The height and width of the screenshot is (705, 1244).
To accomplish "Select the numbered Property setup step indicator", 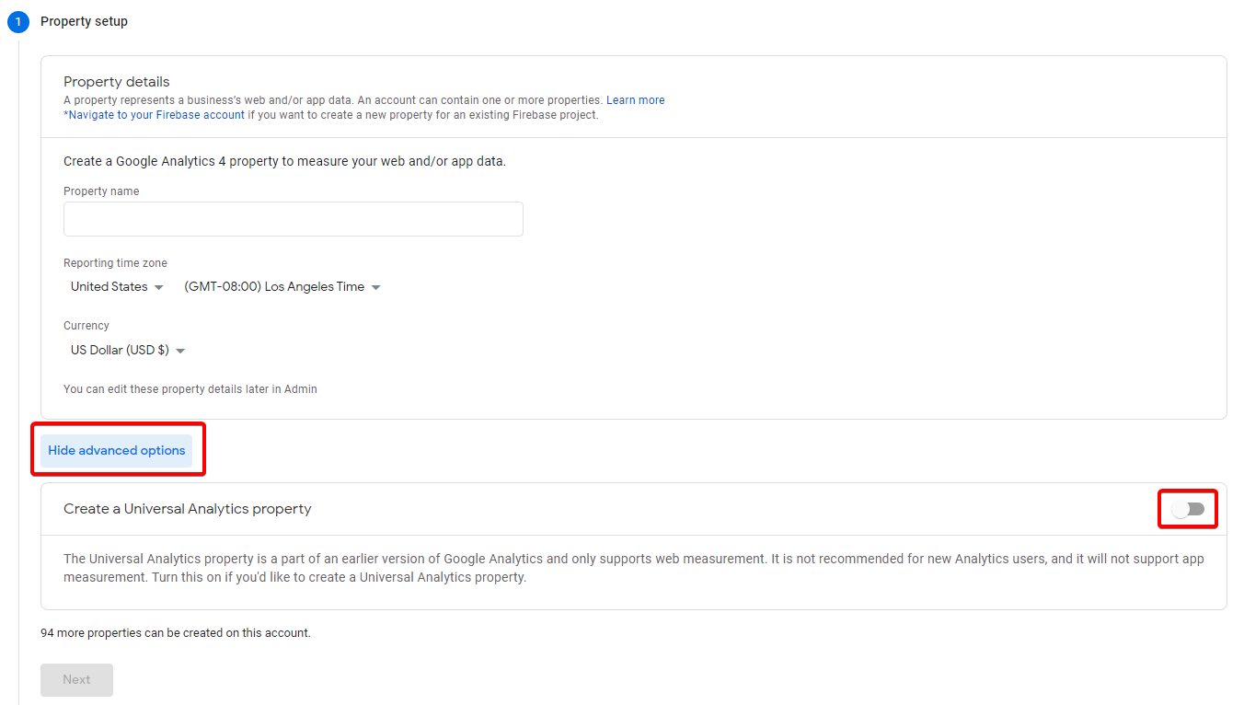I will pyautogui.click(x=19, y=21).
